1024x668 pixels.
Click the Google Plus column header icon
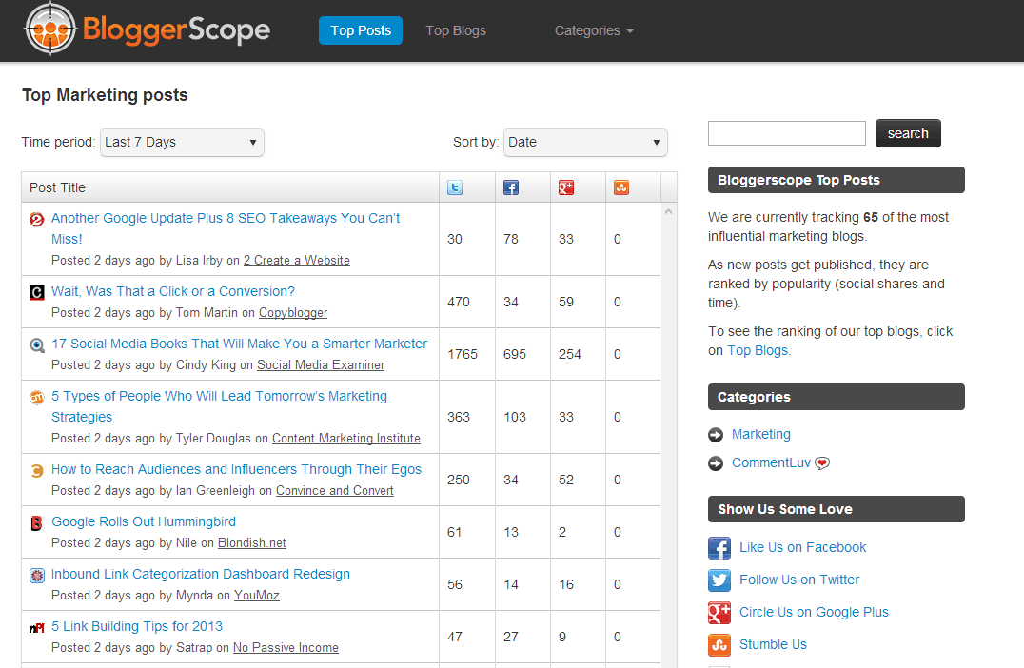[566, 188]
